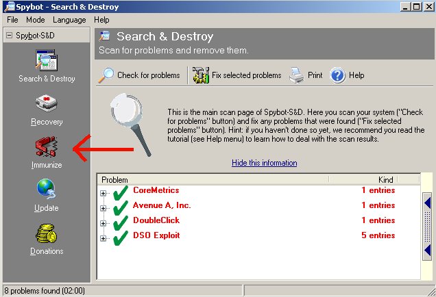Screen dimensions: 436x297
Task: Click the Fix selected problems button label
Action: click(x=246, y=75)
